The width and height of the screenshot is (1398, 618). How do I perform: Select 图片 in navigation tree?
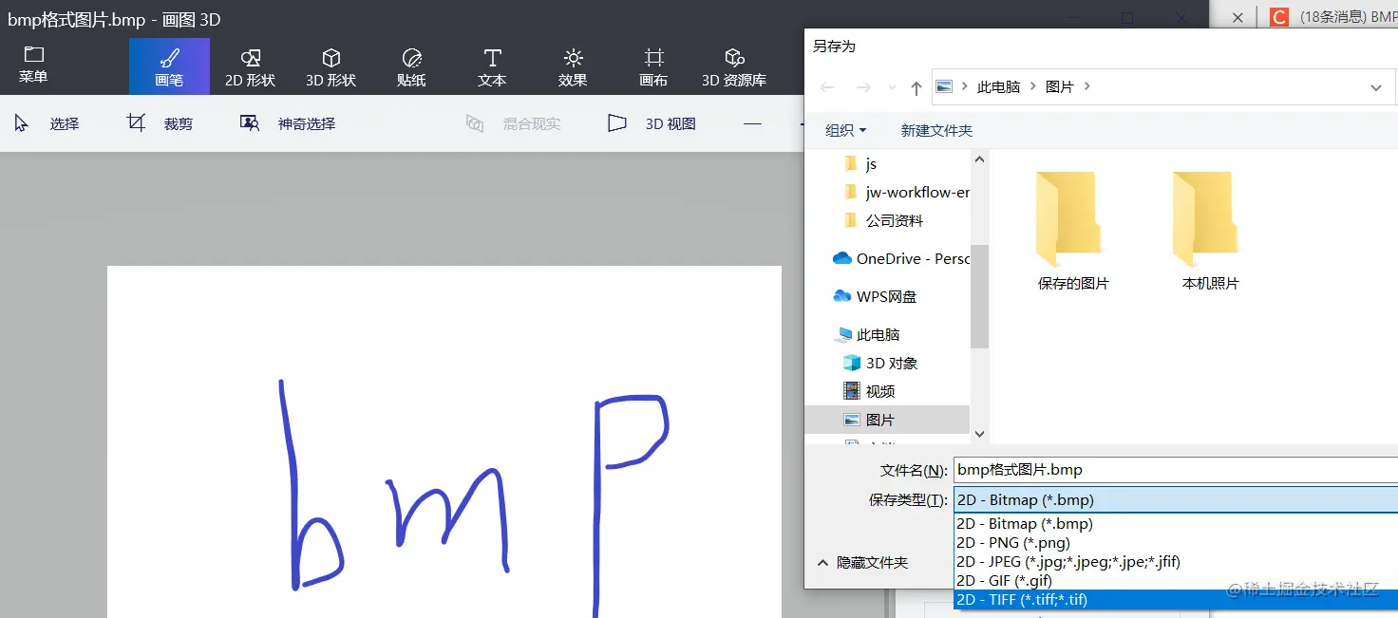(x=887, y=420)
